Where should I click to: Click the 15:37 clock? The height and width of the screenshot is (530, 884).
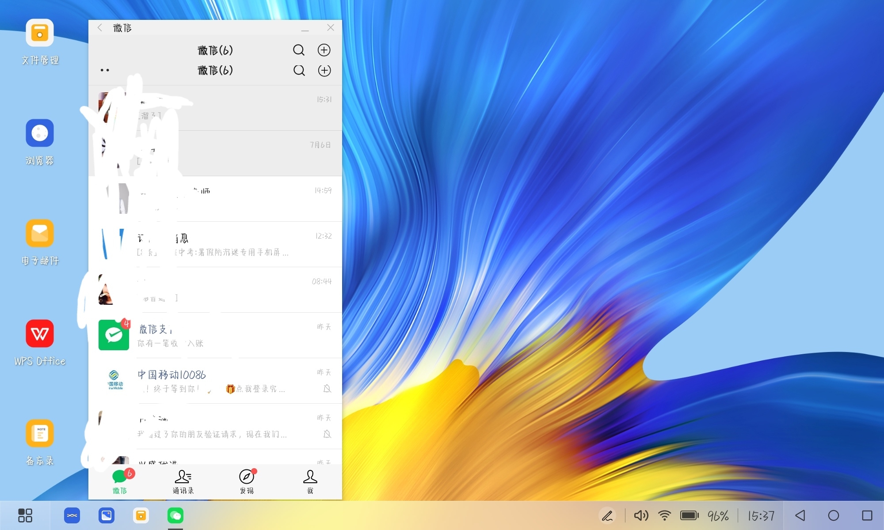click(761, 515)
